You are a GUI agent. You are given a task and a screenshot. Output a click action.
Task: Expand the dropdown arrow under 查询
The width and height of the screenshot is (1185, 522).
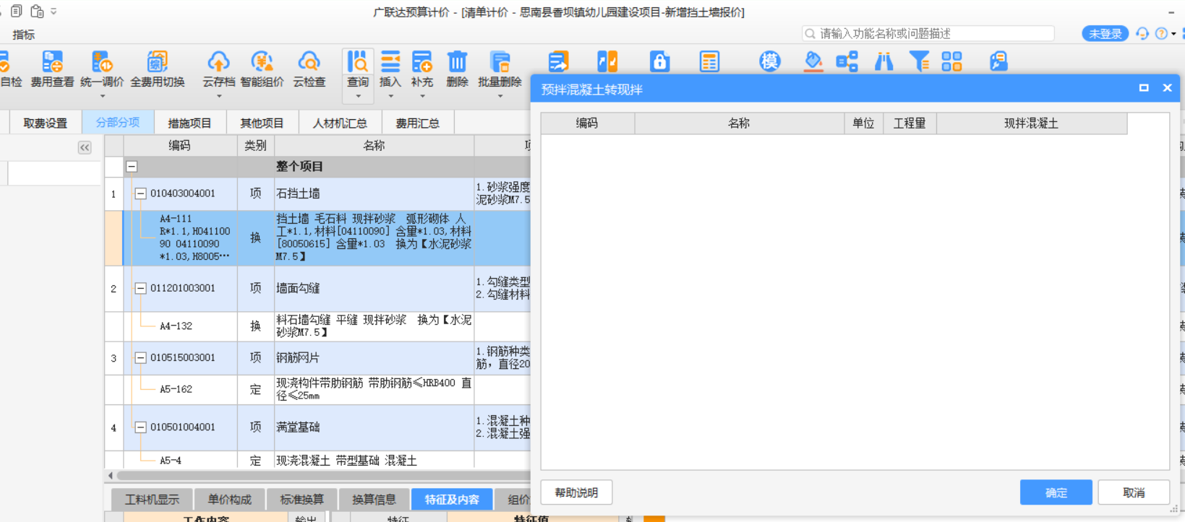358,96
